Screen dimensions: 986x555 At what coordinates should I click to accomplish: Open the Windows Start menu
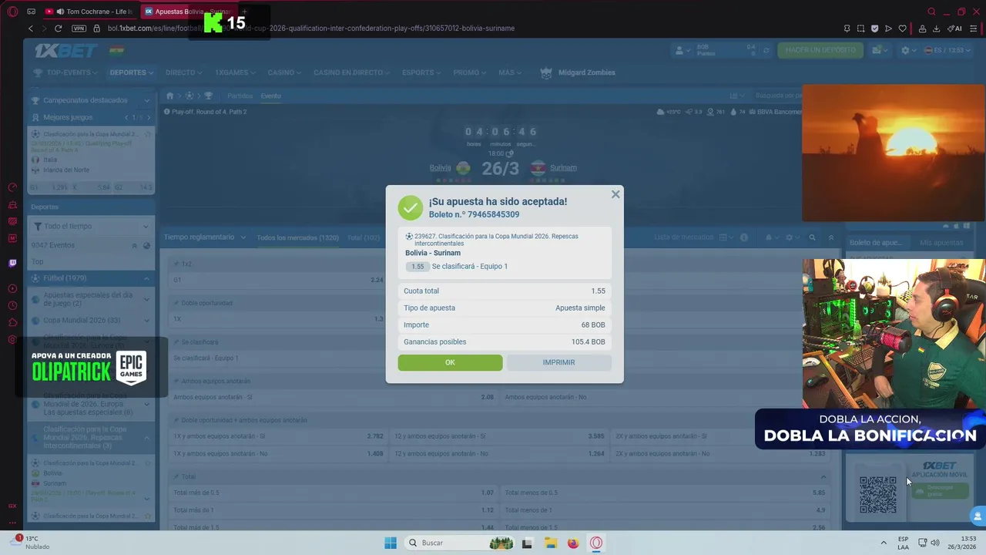click(391, 543)
